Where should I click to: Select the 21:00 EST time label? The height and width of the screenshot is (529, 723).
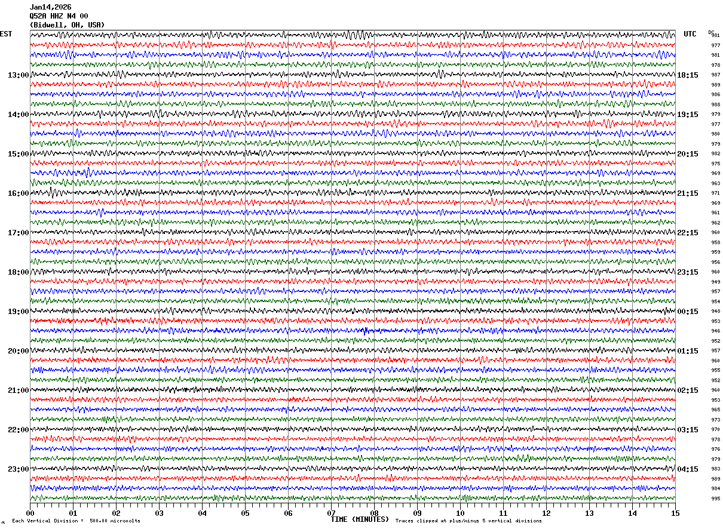pyautogui.click(x=18, y=390)
